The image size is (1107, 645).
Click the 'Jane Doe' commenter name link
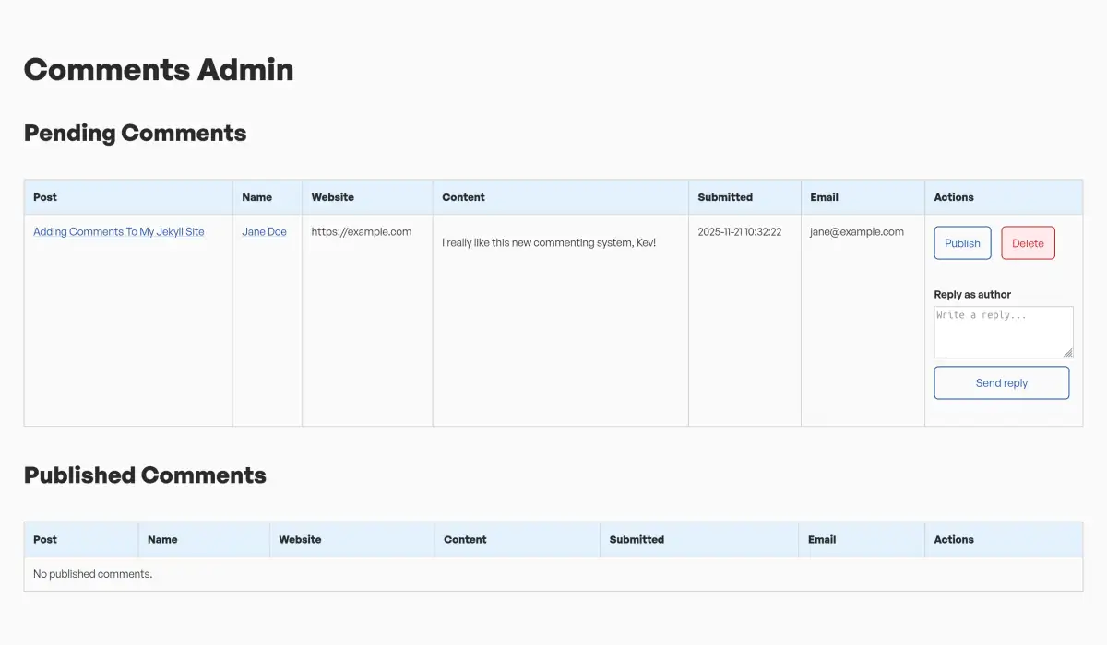(x=265, y=231)
